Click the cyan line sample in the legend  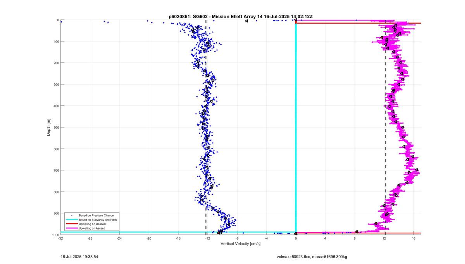(x=71, y=220)
